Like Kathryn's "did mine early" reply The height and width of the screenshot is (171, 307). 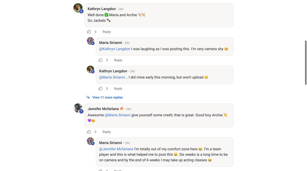tap(101, 88)
